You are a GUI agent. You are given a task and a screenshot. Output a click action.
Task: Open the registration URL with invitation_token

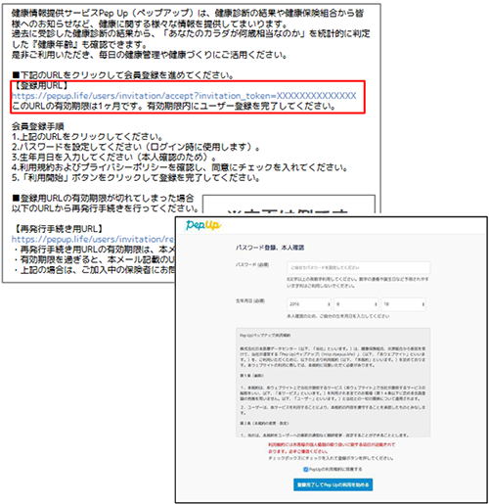tap(184, 96)
